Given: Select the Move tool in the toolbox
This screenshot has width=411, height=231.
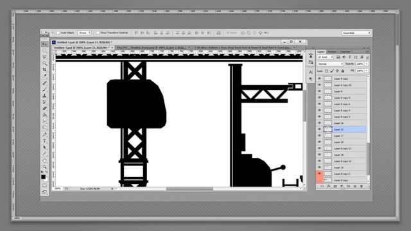Looking at the screenshot, I should point(44,44).
